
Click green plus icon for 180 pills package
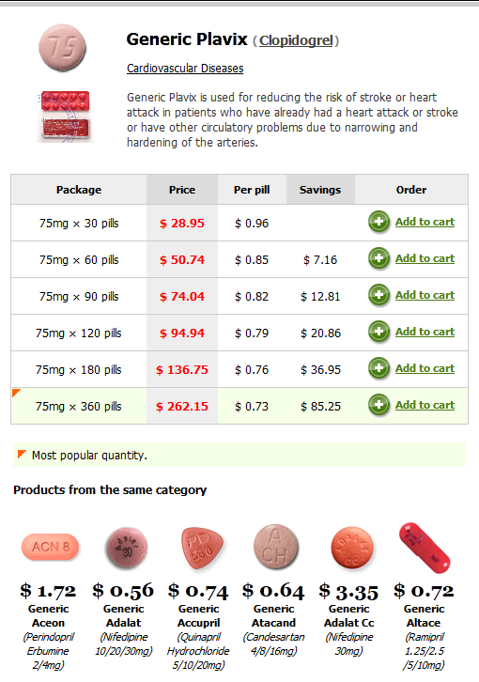pos(379,368)
